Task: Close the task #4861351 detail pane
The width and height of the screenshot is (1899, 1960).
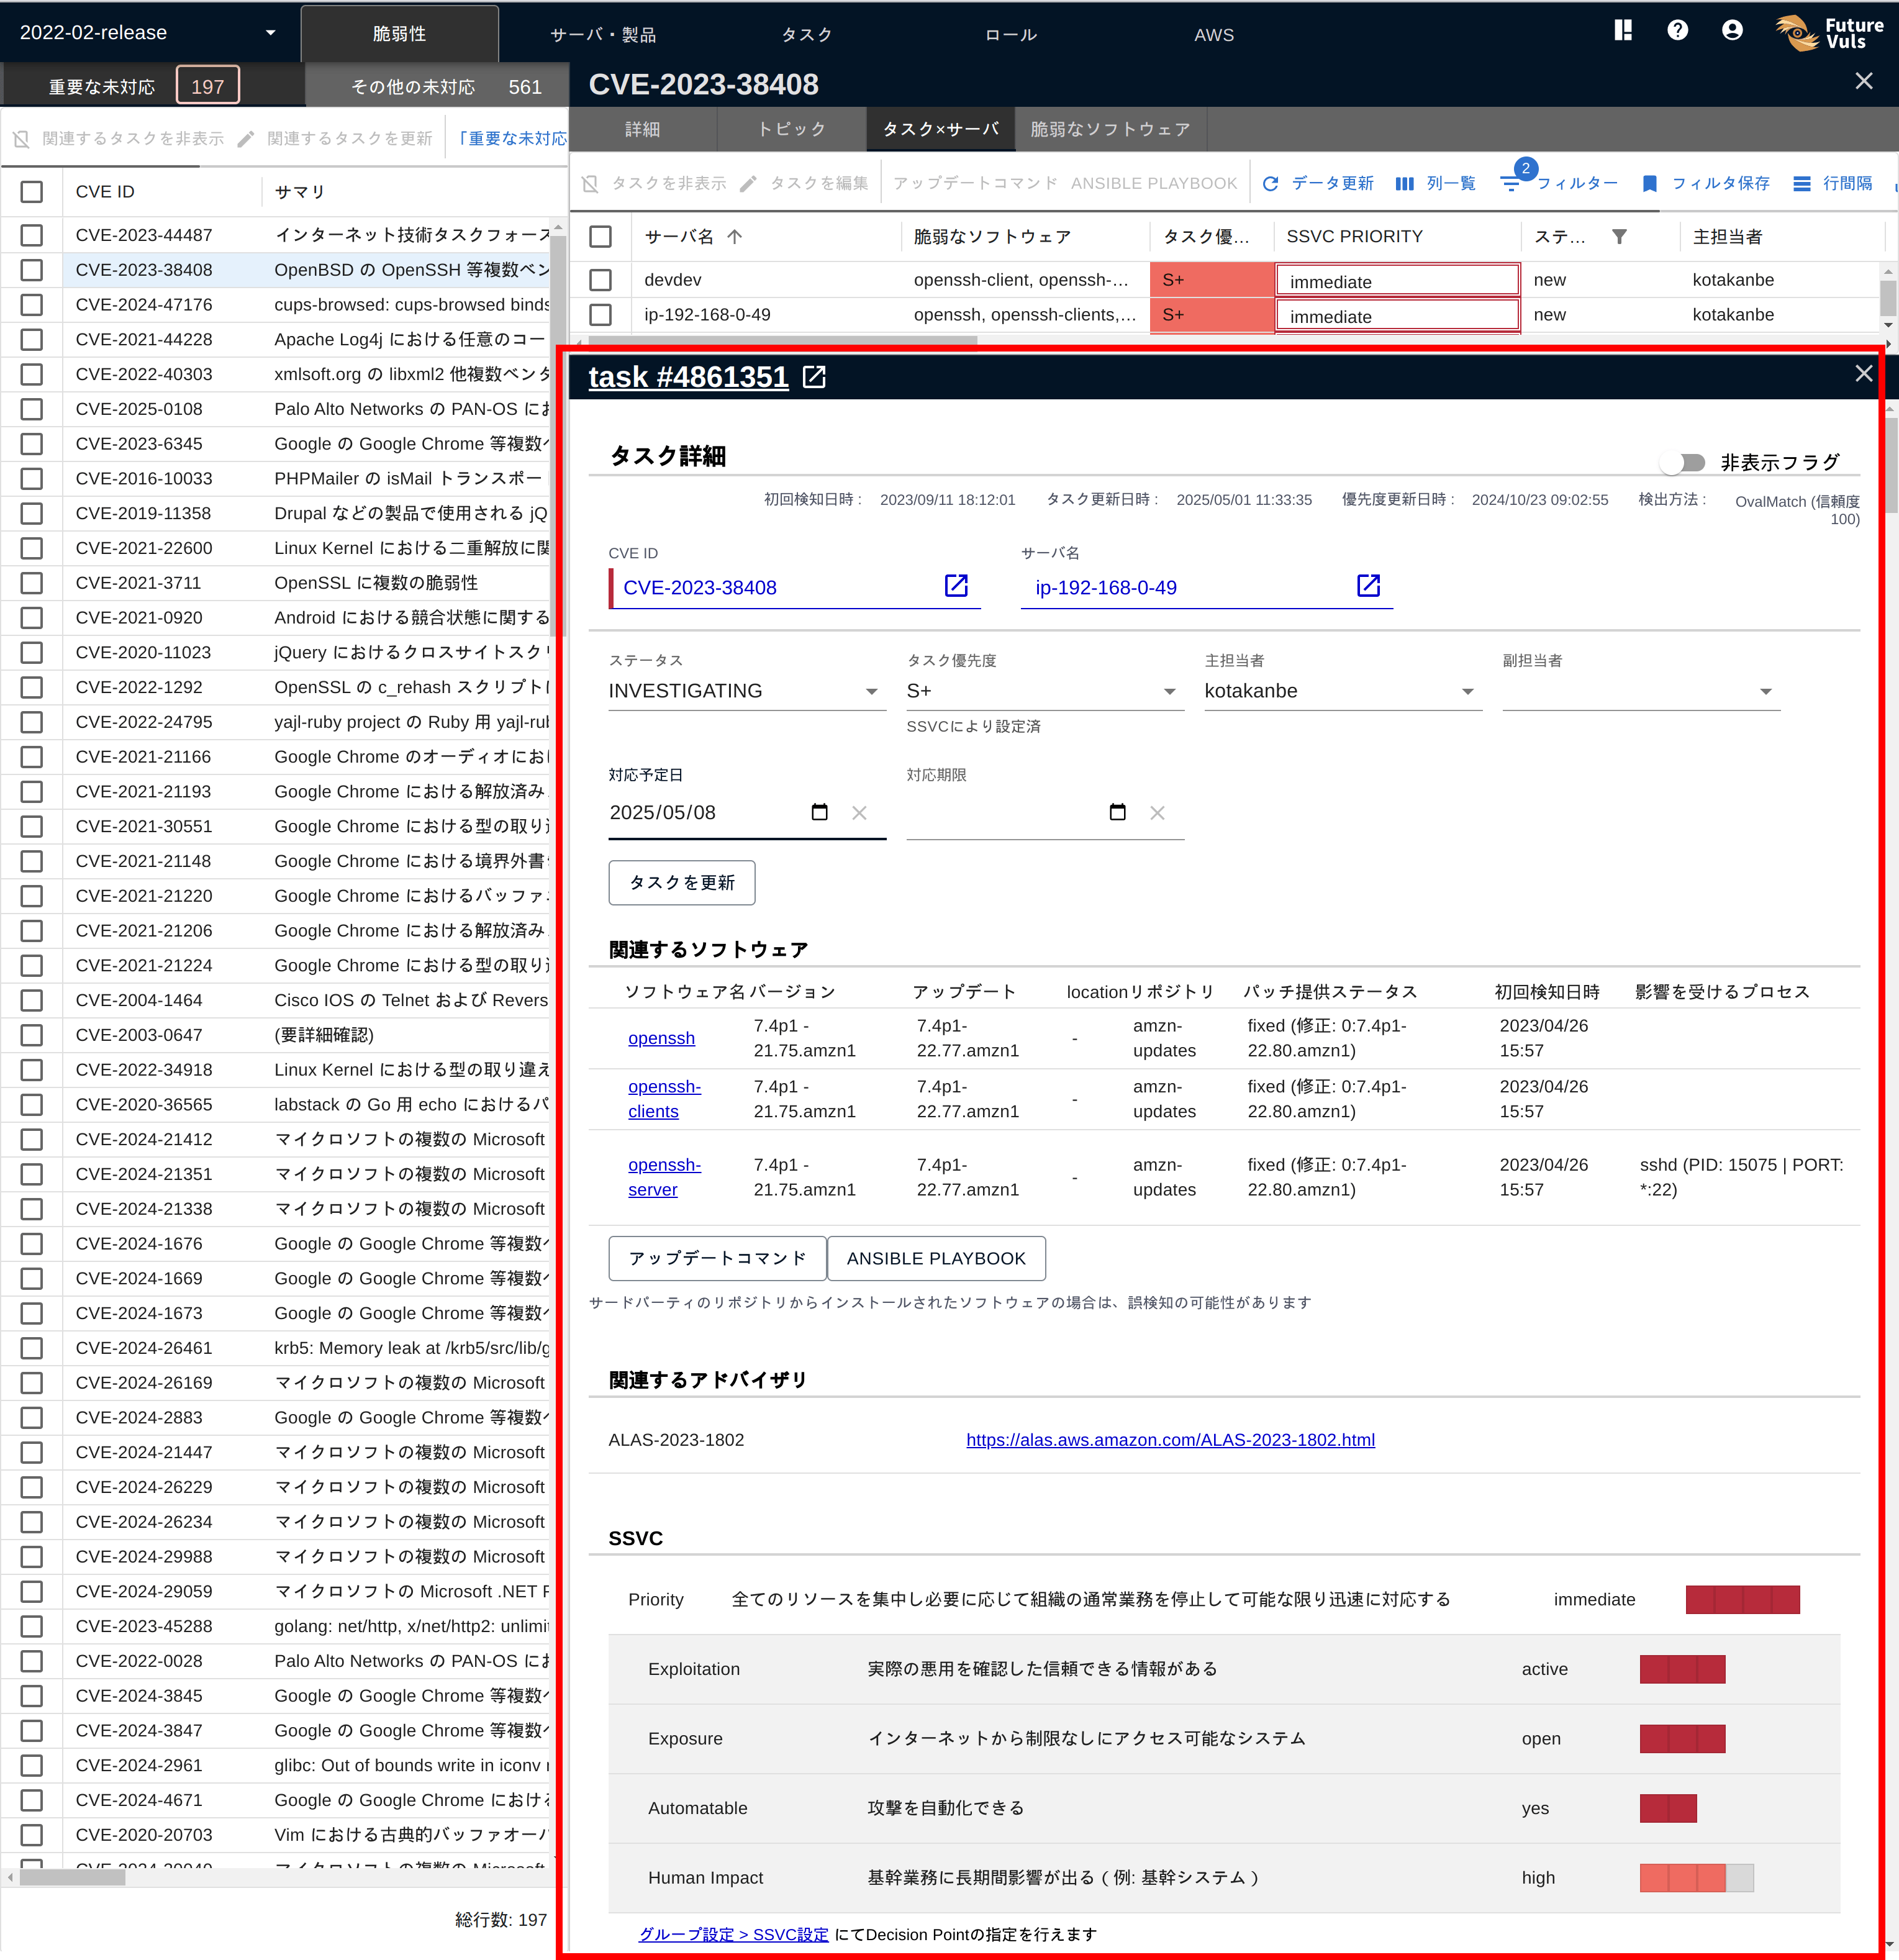Action: (1863, 373)
